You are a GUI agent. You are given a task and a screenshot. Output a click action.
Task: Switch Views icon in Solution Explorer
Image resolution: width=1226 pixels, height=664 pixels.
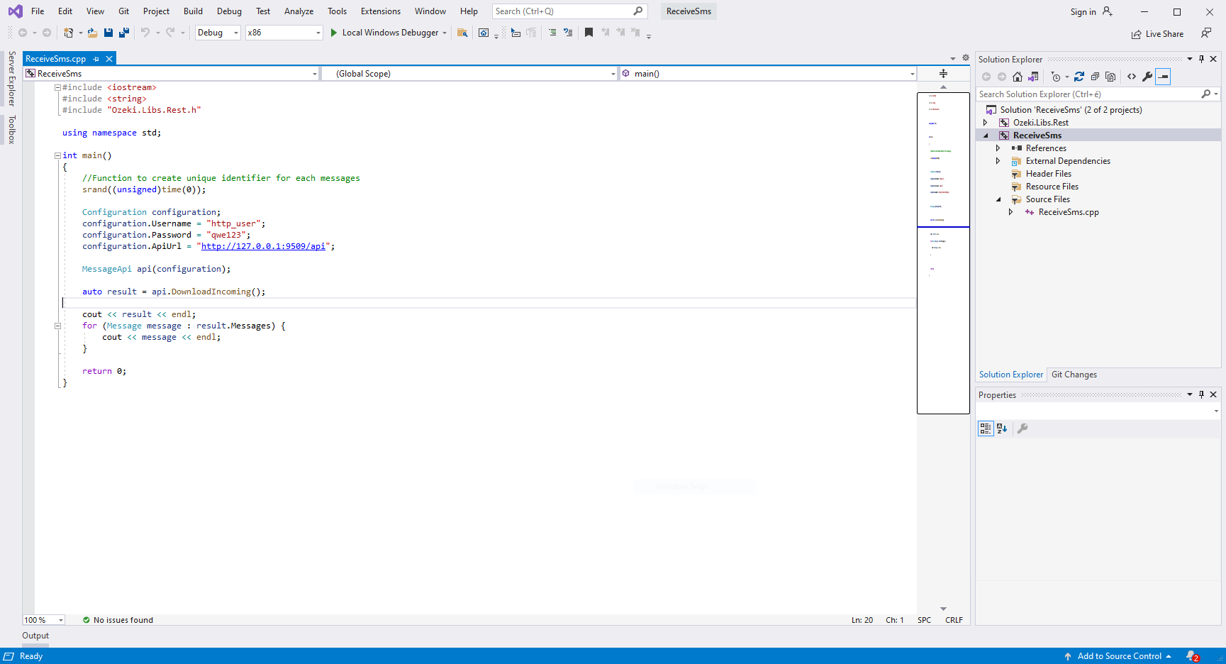(x=1033, y=77)
